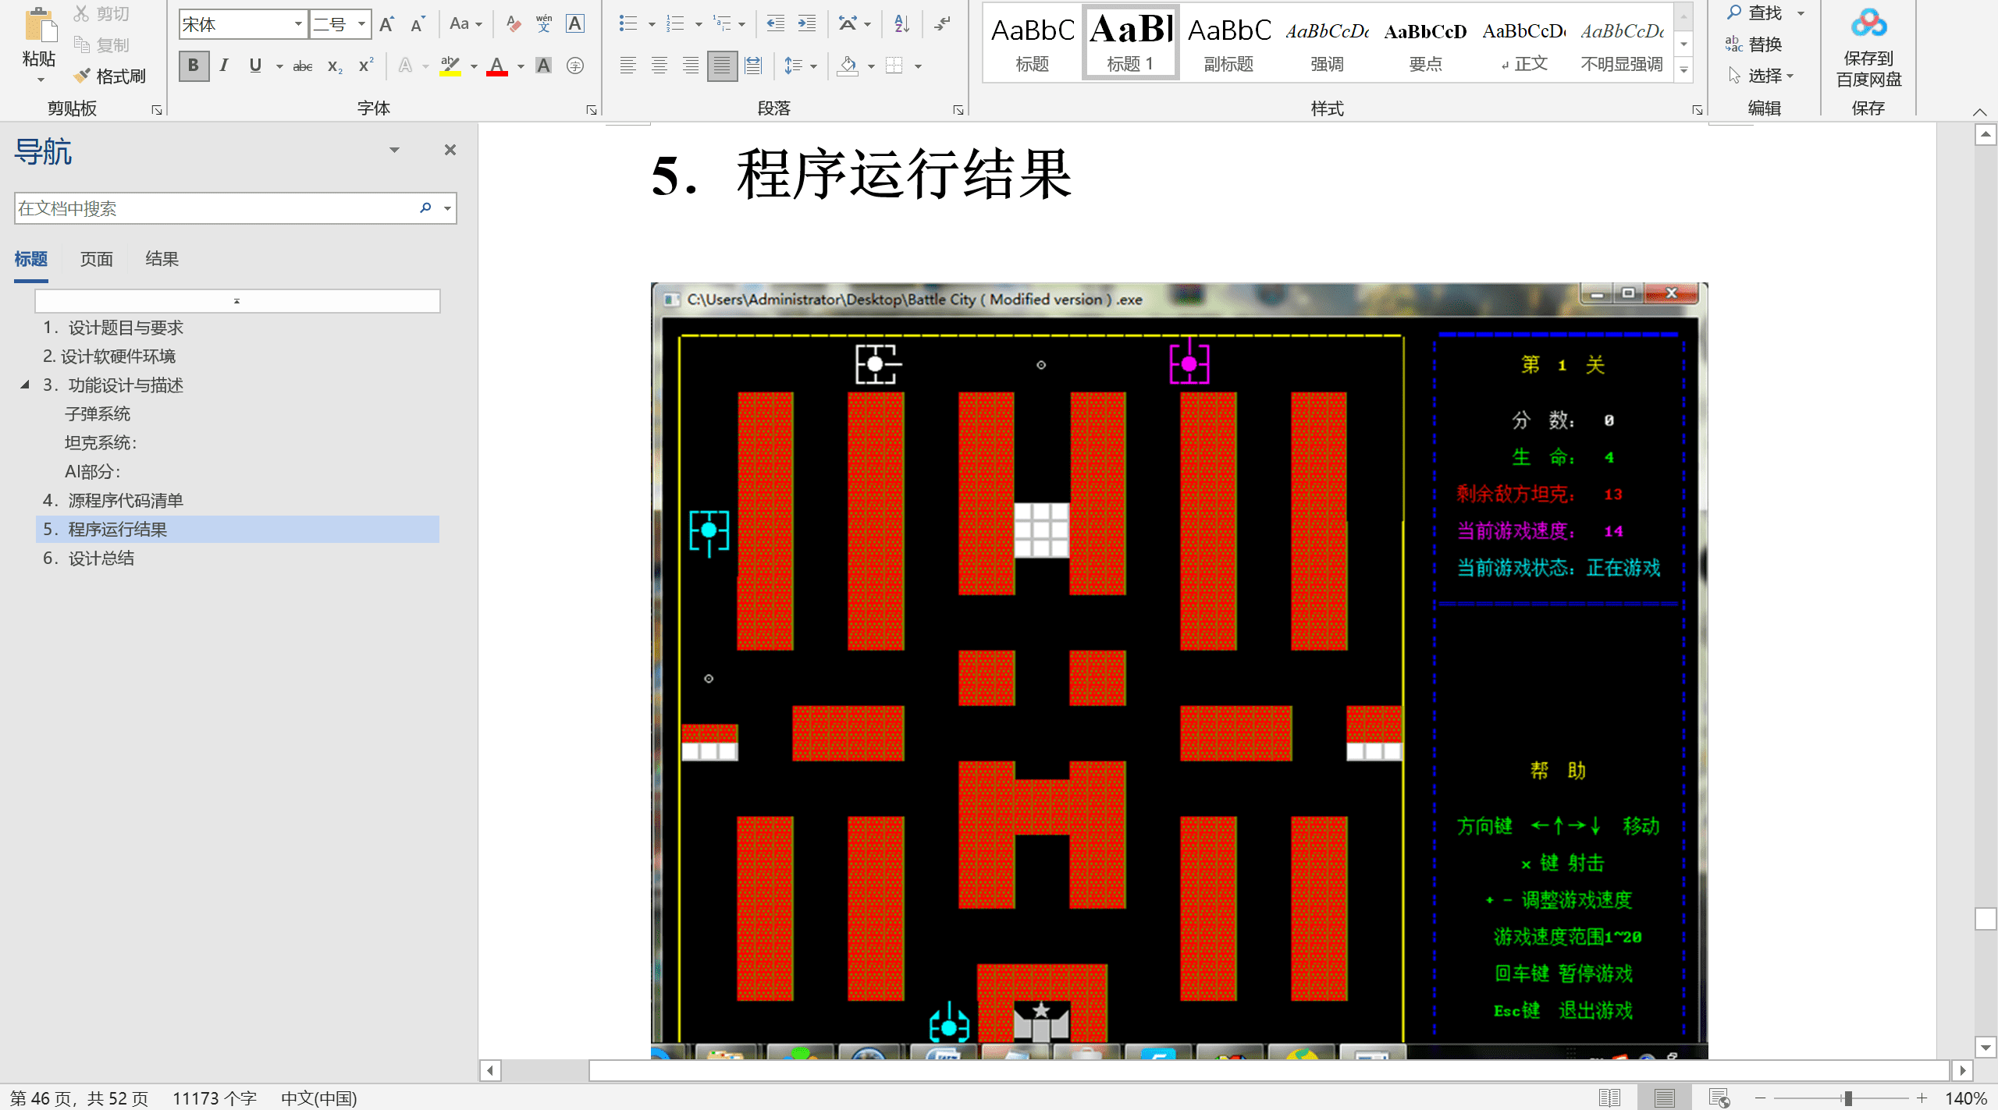This screenshot has height=1110, width=1998.
Task: Navigate to subheading 子弹系统
Action: click(98, 413)
